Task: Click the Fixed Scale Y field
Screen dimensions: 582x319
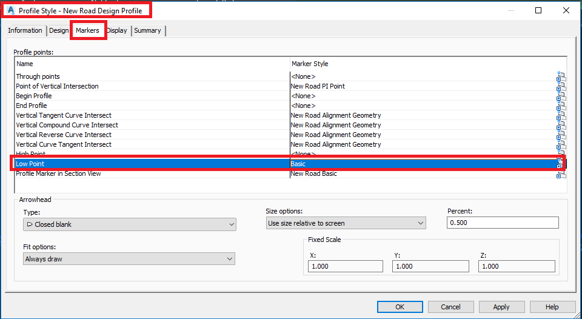Action: [x=430, y=266]
